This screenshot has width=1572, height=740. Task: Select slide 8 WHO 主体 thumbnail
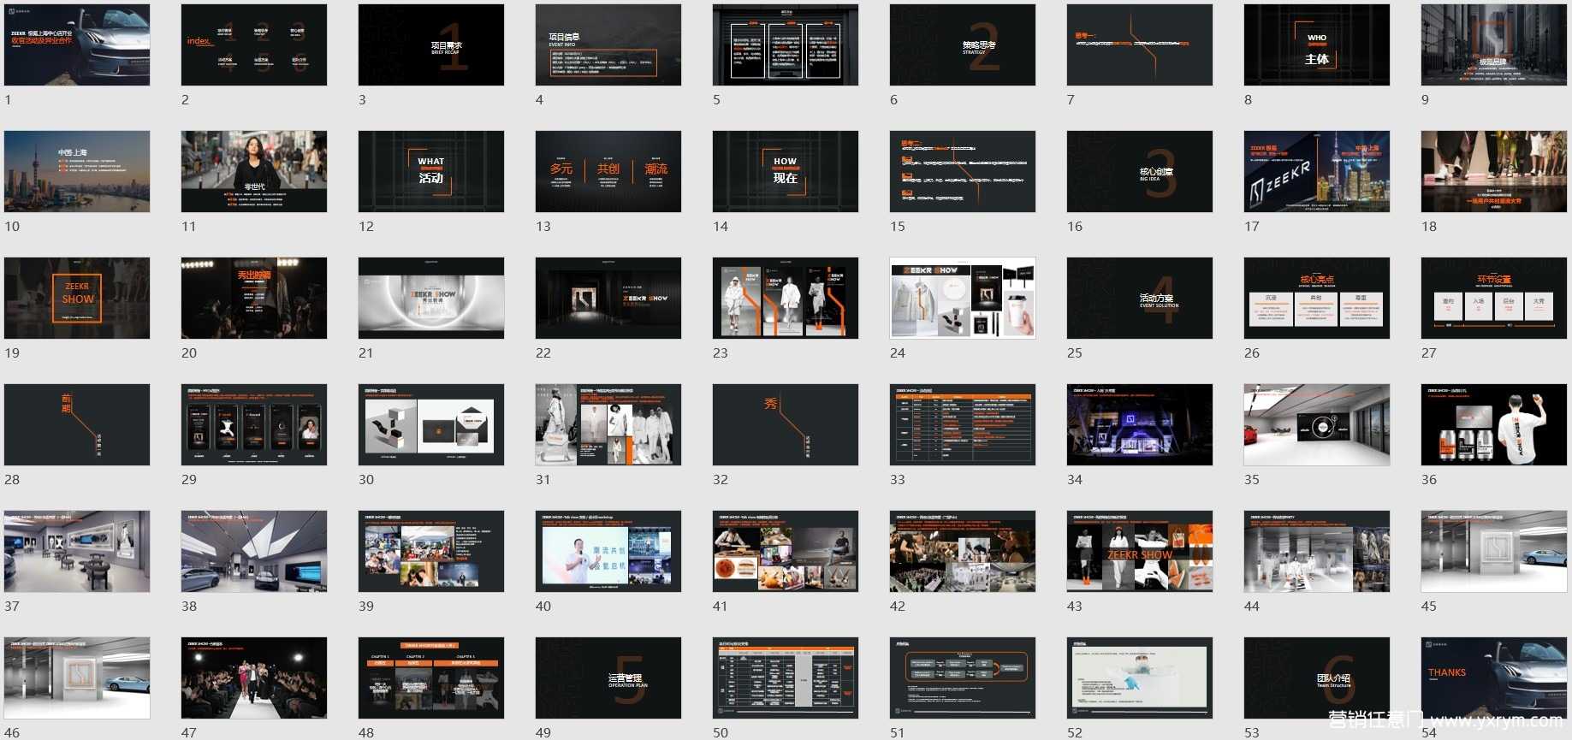click(x=1317, y=44)
